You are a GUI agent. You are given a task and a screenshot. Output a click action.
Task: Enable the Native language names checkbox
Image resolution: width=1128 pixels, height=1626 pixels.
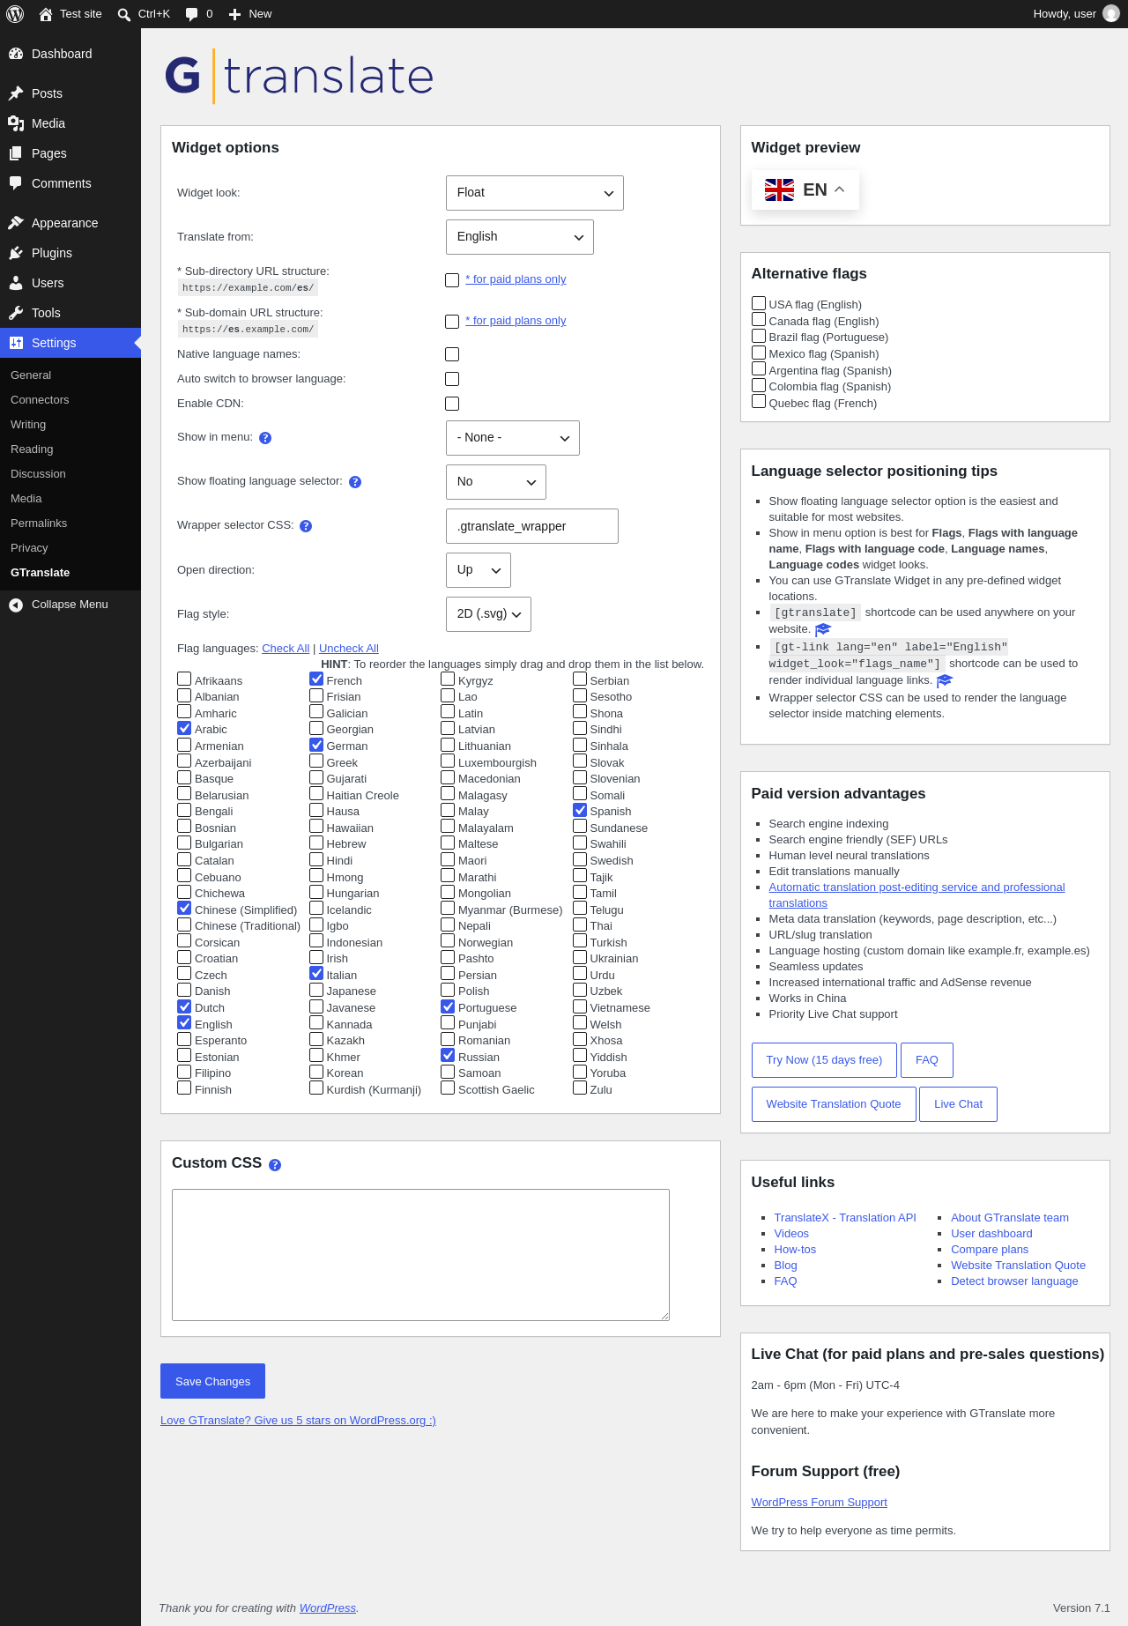(452, 354)
